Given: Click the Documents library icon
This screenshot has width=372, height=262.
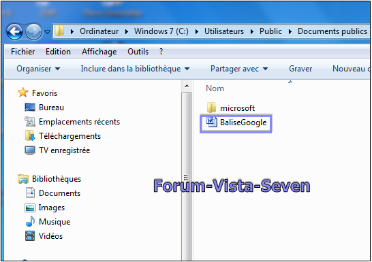Looking at the screenshot, I should (30, 193).
